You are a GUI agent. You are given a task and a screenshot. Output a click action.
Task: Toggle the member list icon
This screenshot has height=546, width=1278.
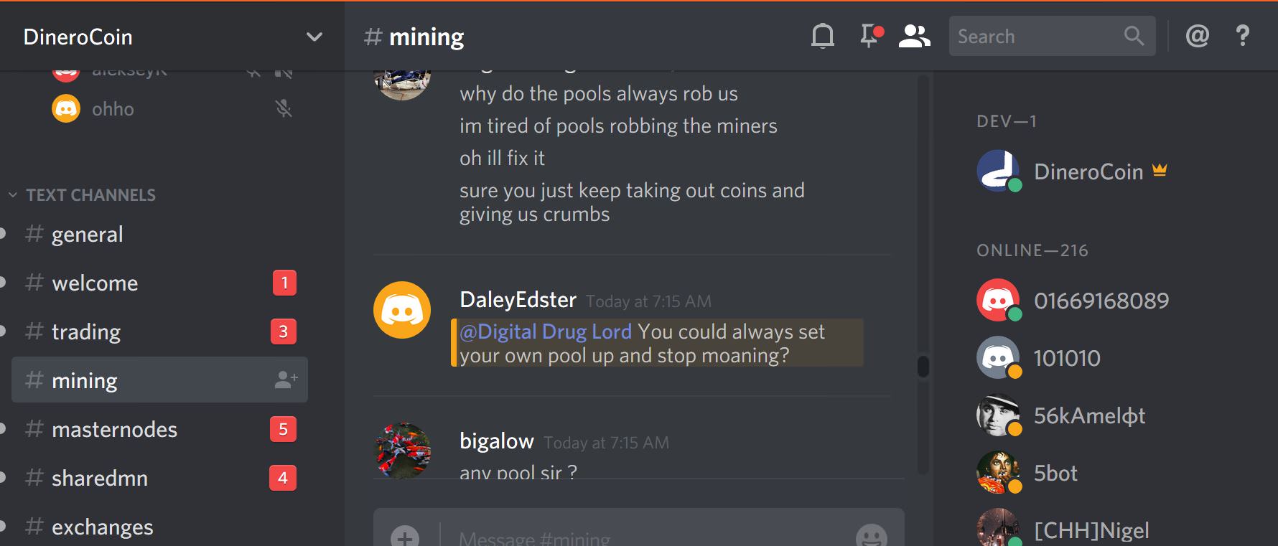point(914,36)
